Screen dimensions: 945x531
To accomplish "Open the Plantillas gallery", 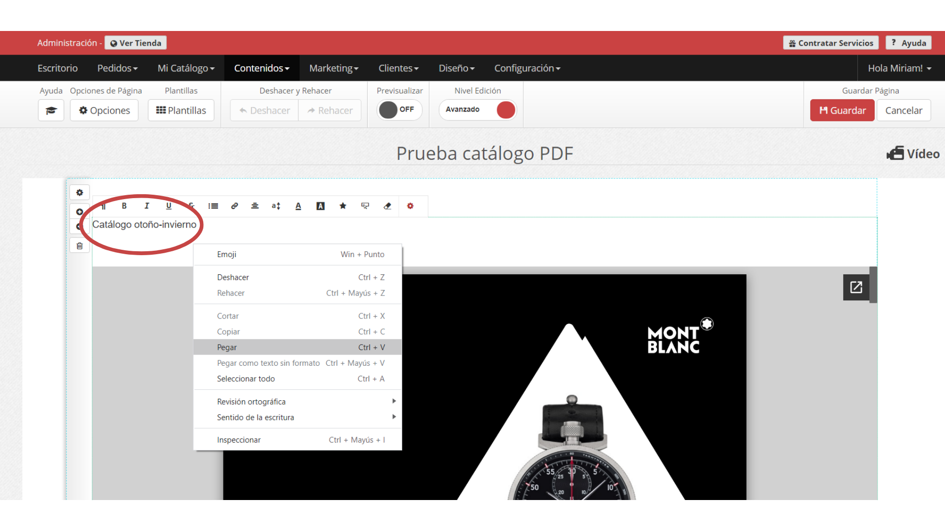I will pyautogui.click(x=181, y=110).
